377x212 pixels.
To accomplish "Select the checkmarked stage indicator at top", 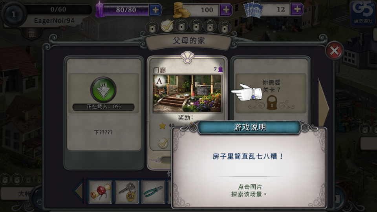I will [x=167, y=26].
